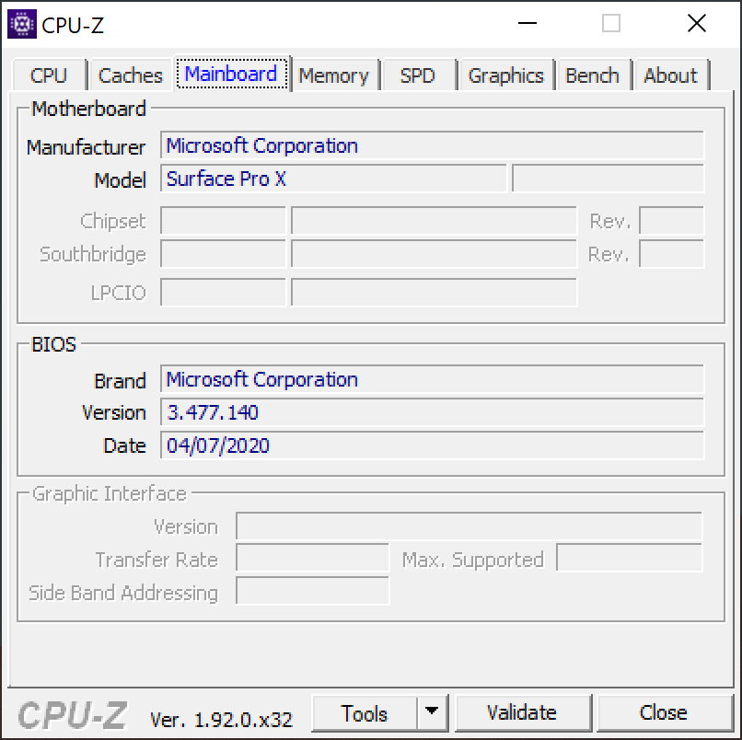Click the BIOS Brand field Microsoft Corporation
The height and width of the screenshot is (740, 742).
pos(432,379)
